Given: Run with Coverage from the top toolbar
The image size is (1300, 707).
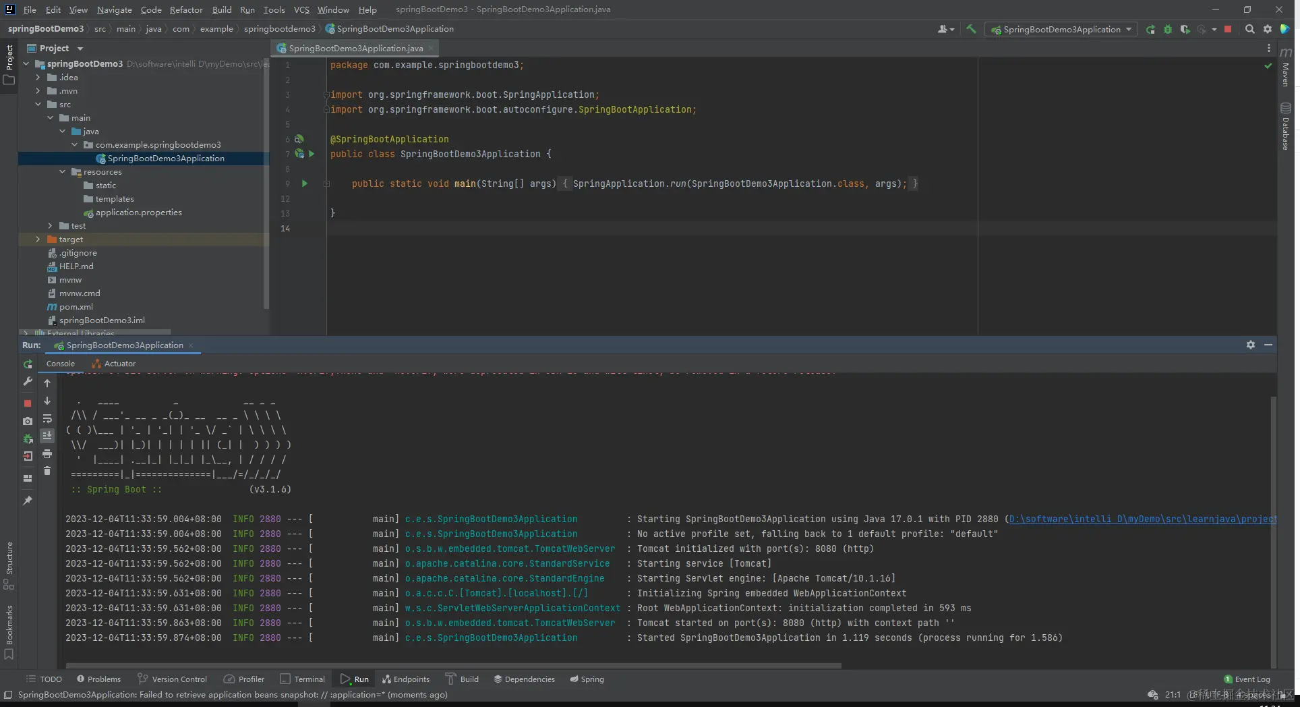Looking at the screenshot, I should pyautogui.click(x=1185, y=29).
